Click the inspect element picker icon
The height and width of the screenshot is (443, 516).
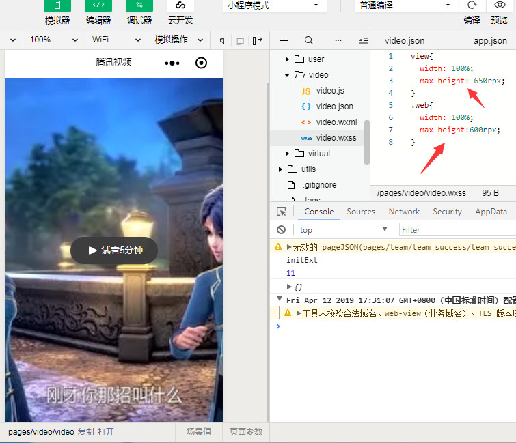pos(282,212)
